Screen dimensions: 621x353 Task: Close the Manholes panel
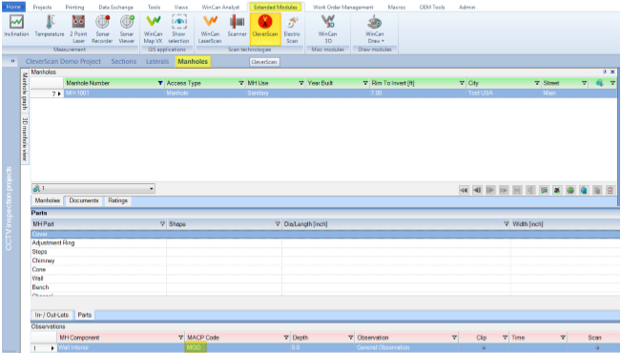click(x=612, y=73)
